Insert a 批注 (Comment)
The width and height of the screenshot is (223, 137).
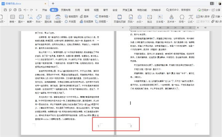tap(149, 19)
